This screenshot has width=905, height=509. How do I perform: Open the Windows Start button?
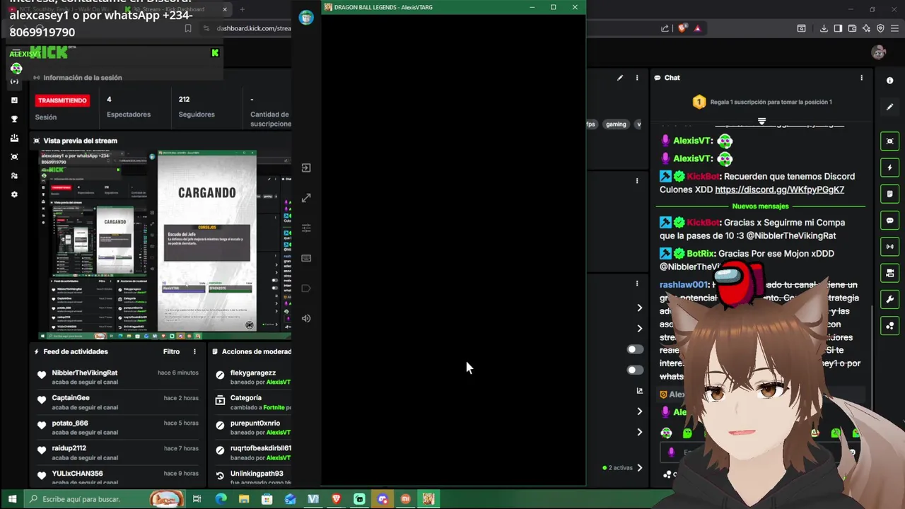pyautogui.click(x=11, y=499)
